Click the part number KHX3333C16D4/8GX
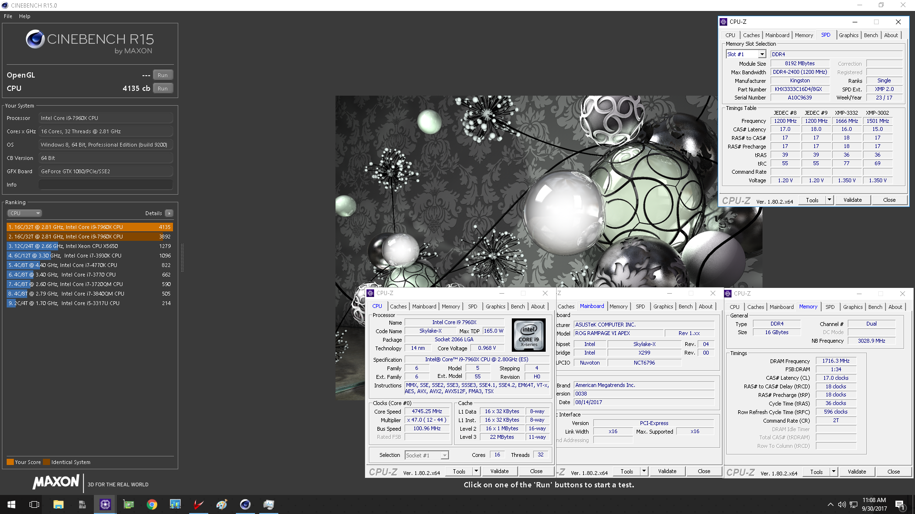The image size is (915, 514). coord(800,89)
